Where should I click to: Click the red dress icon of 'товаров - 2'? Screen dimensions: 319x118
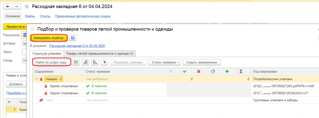(41, 79)
